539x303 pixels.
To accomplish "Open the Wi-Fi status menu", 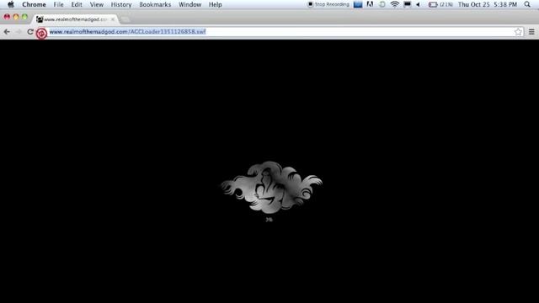I will [395, 4].
